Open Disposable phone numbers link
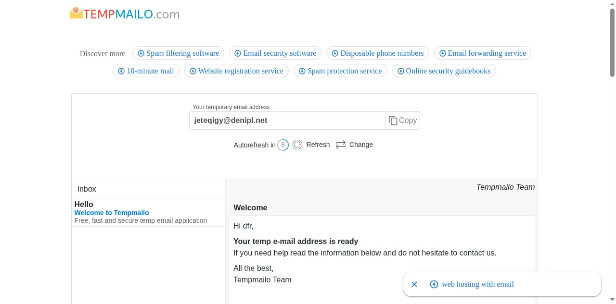Image resolution: width=616 pixels, height=304 pixels. coord(378,53)
